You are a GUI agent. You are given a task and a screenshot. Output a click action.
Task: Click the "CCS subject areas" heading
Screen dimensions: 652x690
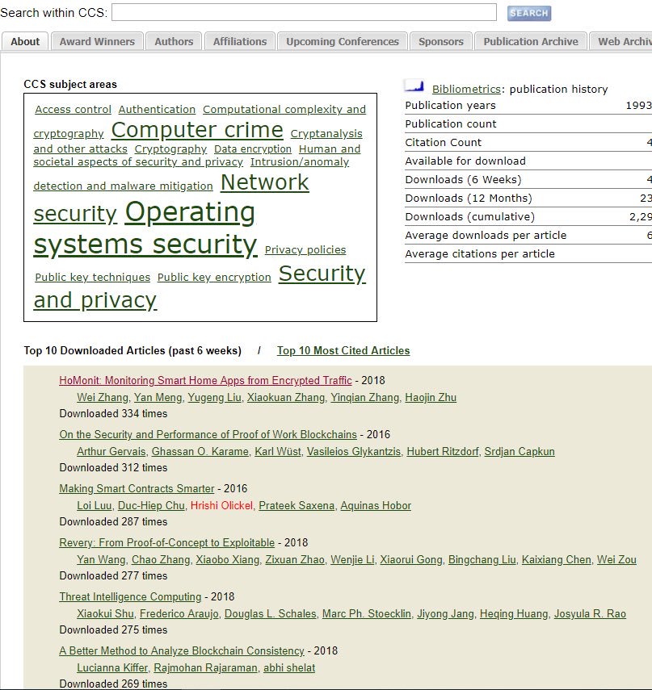pos(70,85)
